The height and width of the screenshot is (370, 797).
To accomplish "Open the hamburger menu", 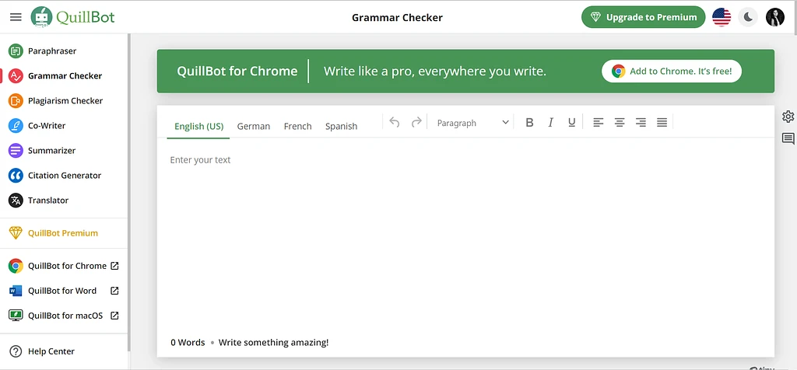I will [x=16, y=17].
